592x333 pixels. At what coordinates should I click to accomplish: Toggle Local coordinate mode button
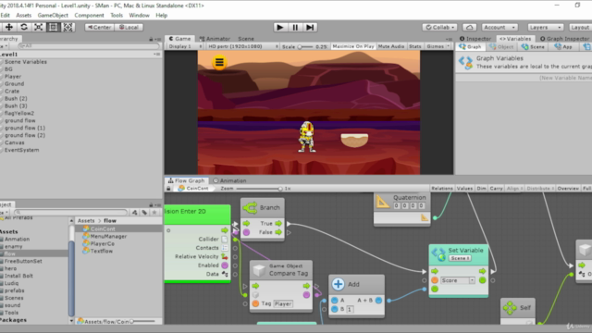tap(129, 27)
